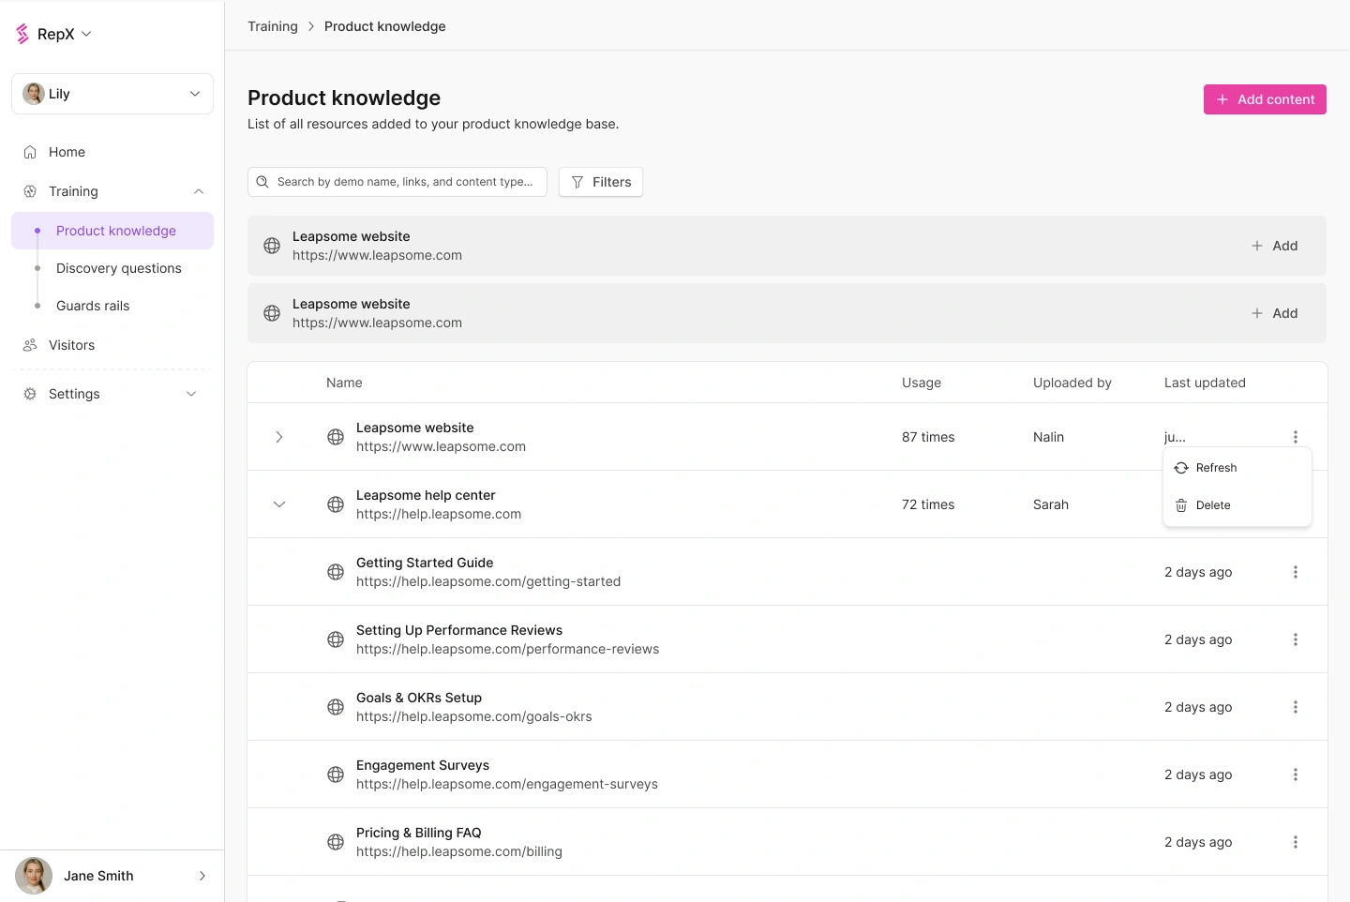This screenshot has height=902, width=1350.
Task: Click globe icon for Leapsome help center
Action: click(336, 504)
